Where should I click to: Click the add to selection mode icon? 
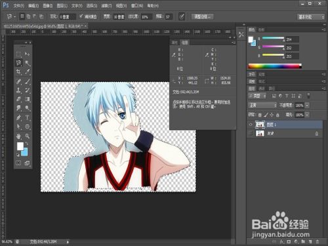click(28, 16)
